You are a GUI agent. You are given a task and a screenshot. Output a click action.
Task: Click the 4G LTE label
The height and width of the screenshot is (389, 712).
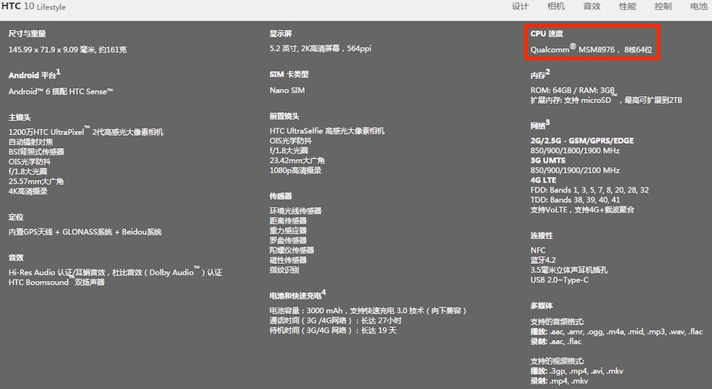[543, 180]
